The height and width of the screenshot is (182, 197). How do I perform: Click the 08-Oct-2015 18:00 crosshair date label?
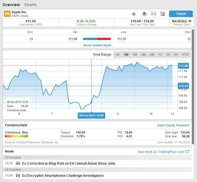pos(92,116)
